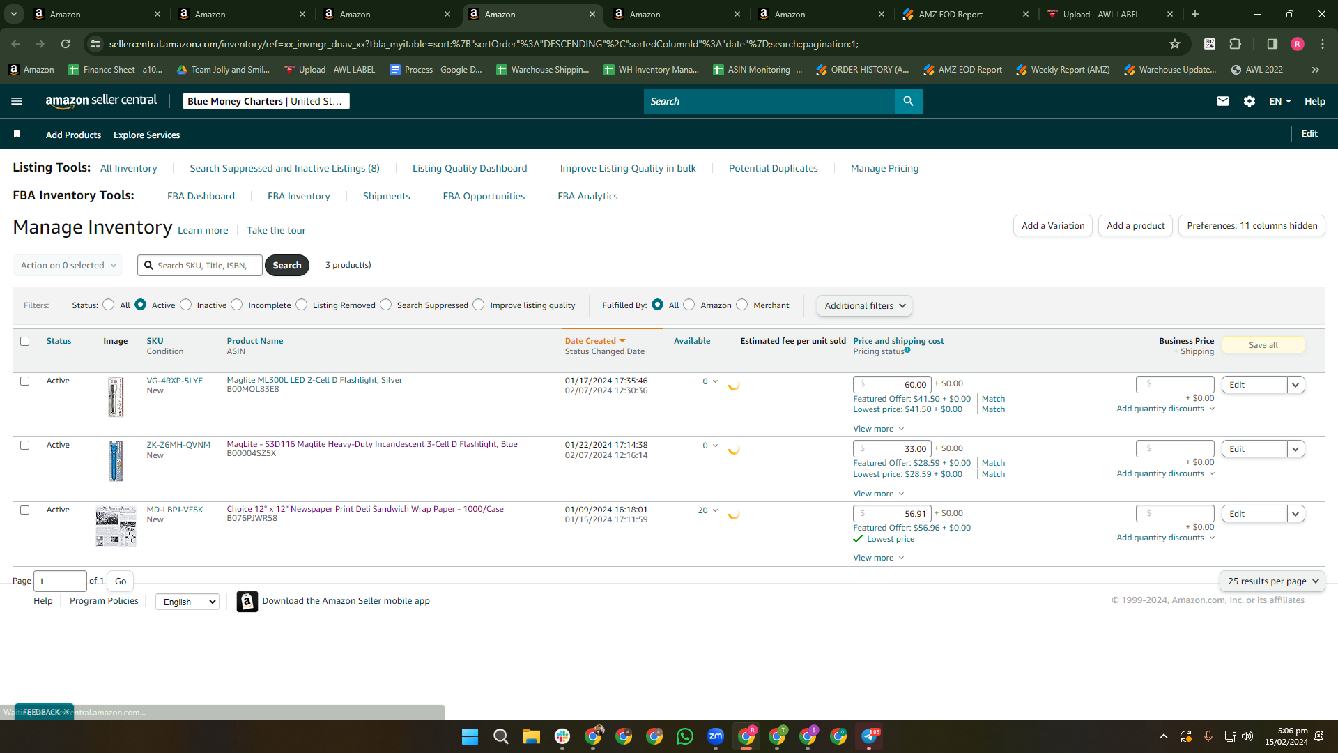This screenshot has height=753, width=1338.
Task: Go back with the browser back arrow
Action: point(15,44)
